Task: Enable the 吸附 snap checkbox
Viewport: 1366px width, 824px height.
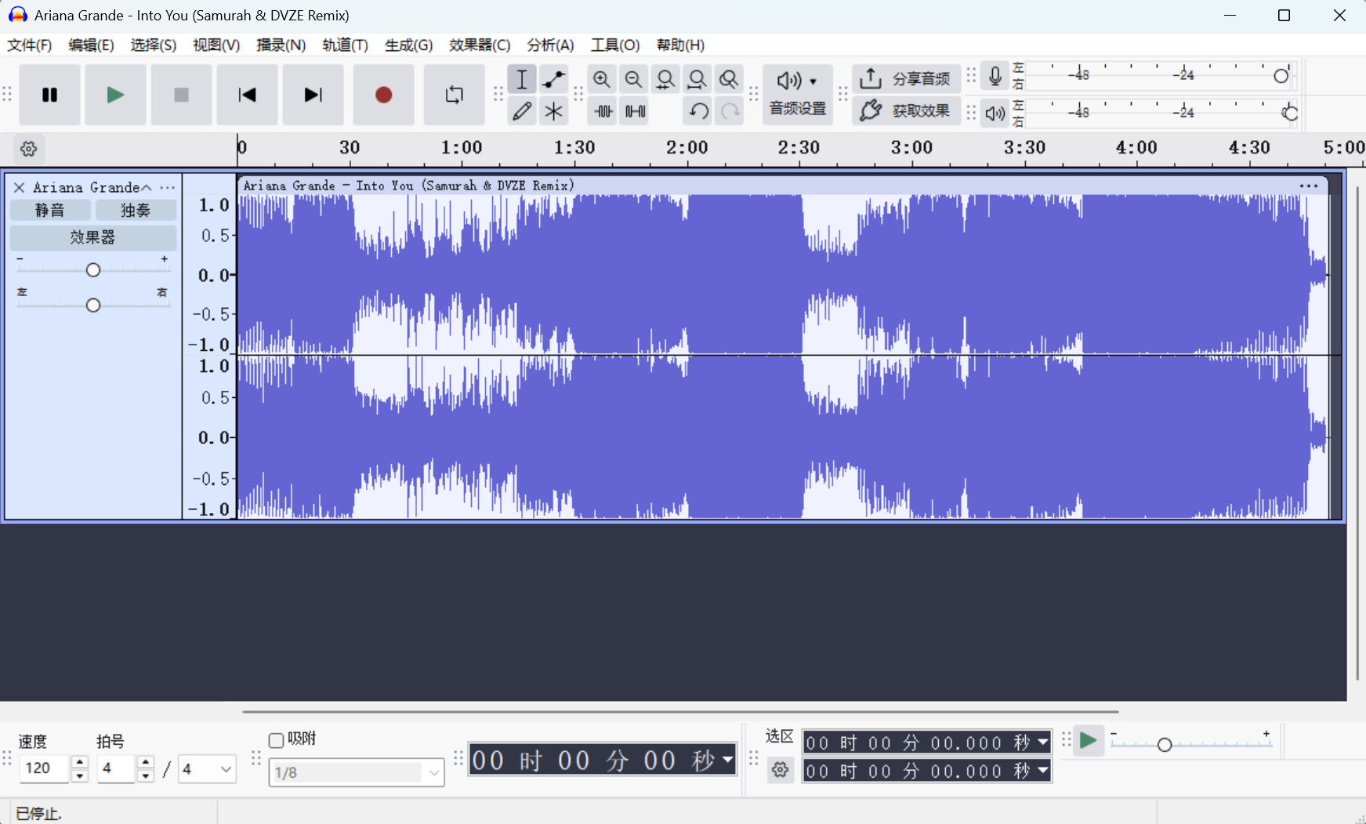Action: pos(276,740)
